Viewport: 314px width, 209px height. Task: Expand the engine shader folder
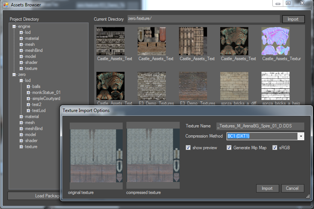click(x=21, y=62)
